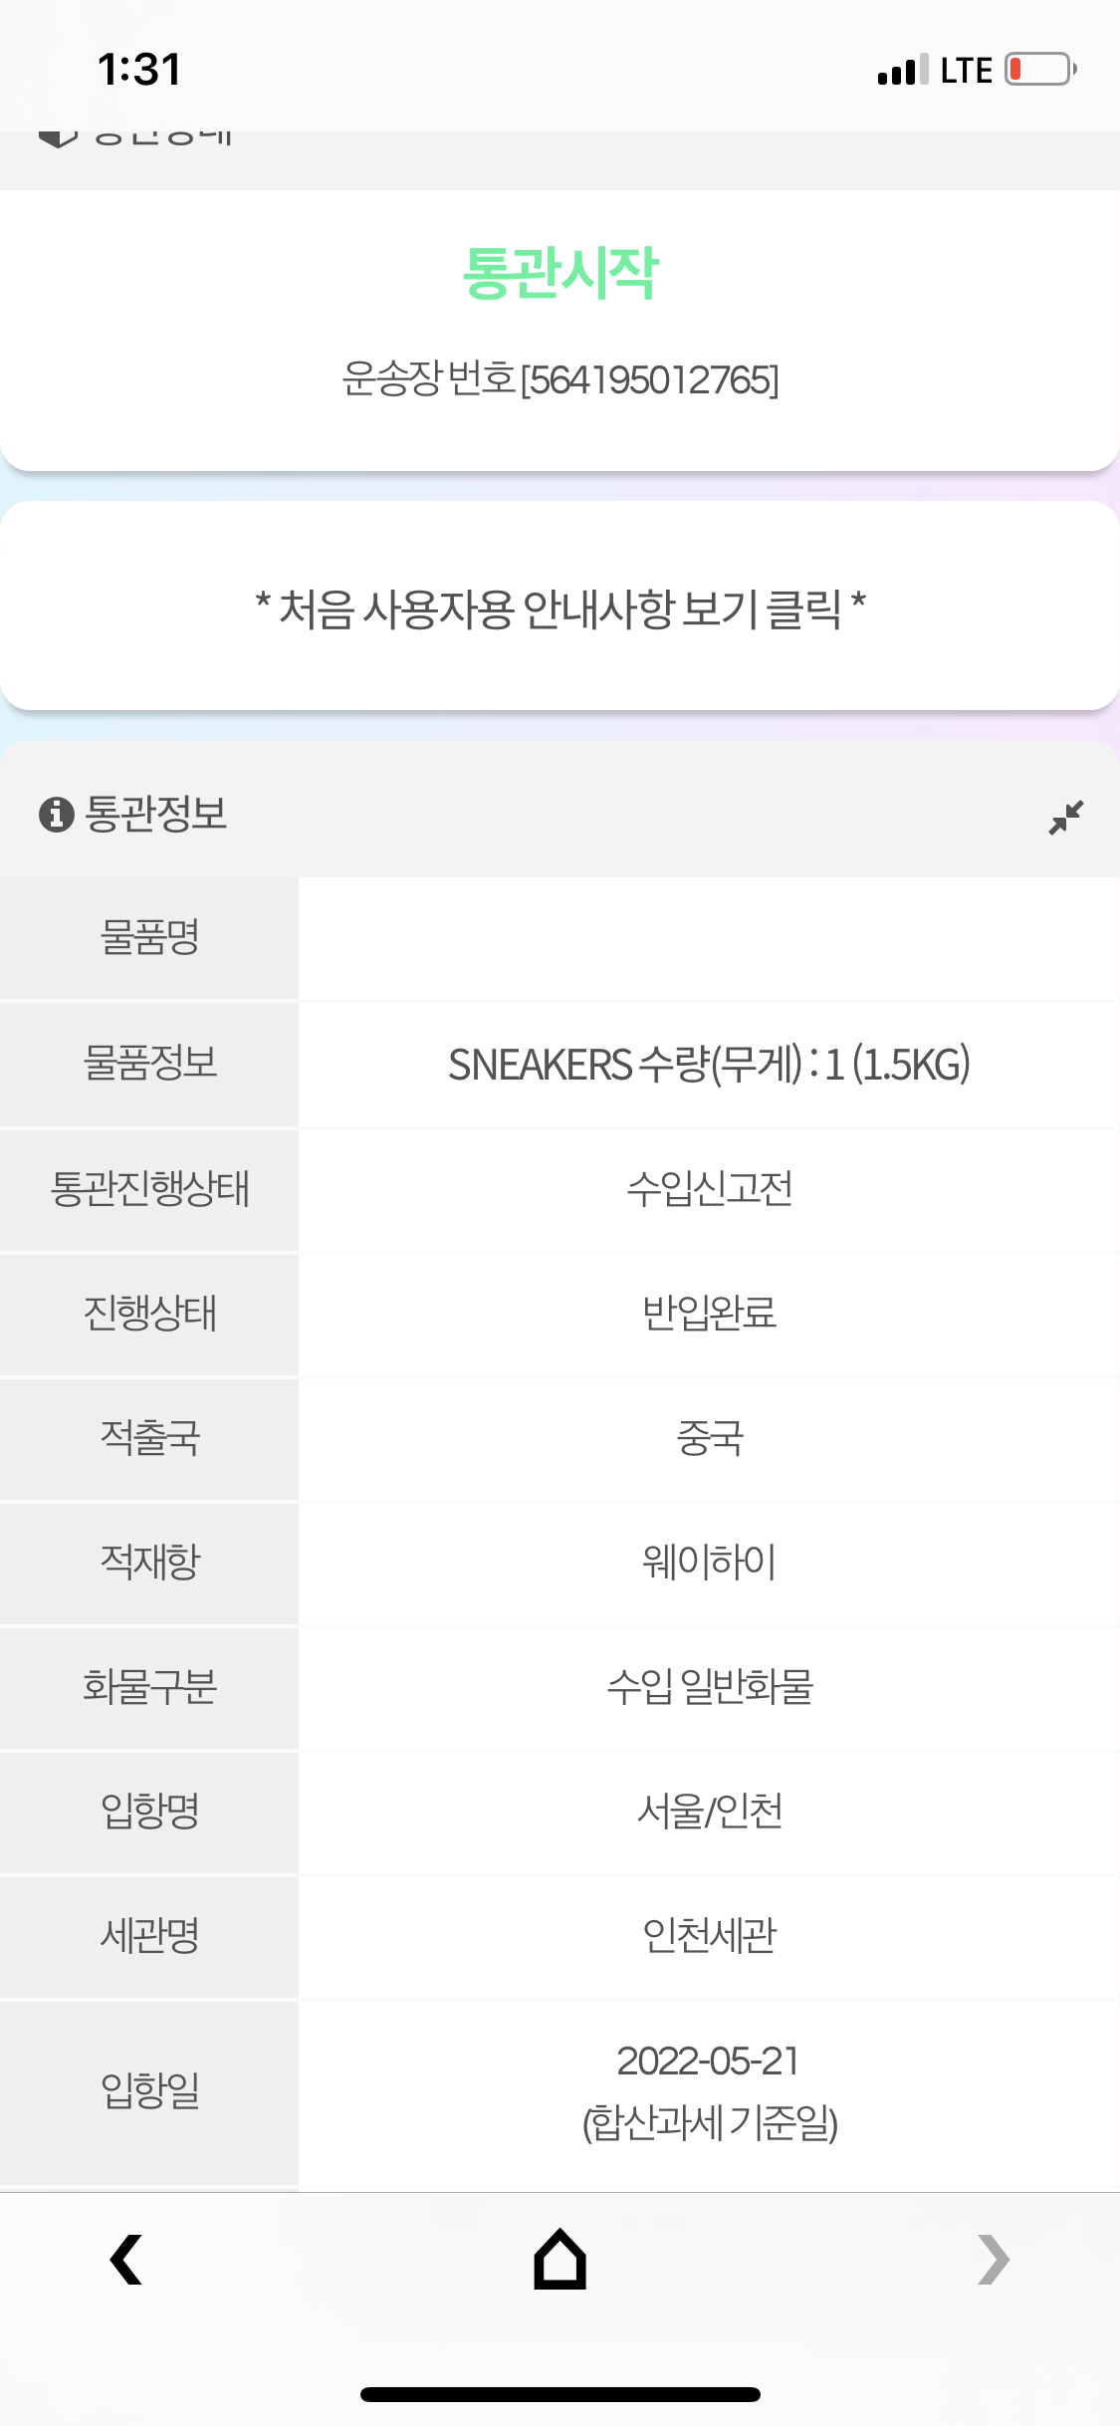The image size is (1120, 2426).
Task: Tap the partially hidden header icon at top
Action: click(x=58, y=137)
